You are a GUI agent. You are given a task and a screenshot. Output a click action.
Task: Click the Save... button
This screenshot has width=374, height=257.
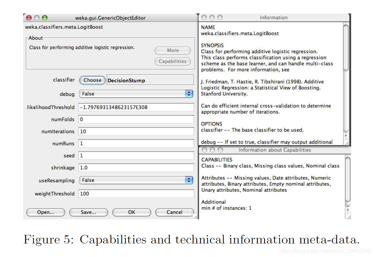[x=89, y=212]
